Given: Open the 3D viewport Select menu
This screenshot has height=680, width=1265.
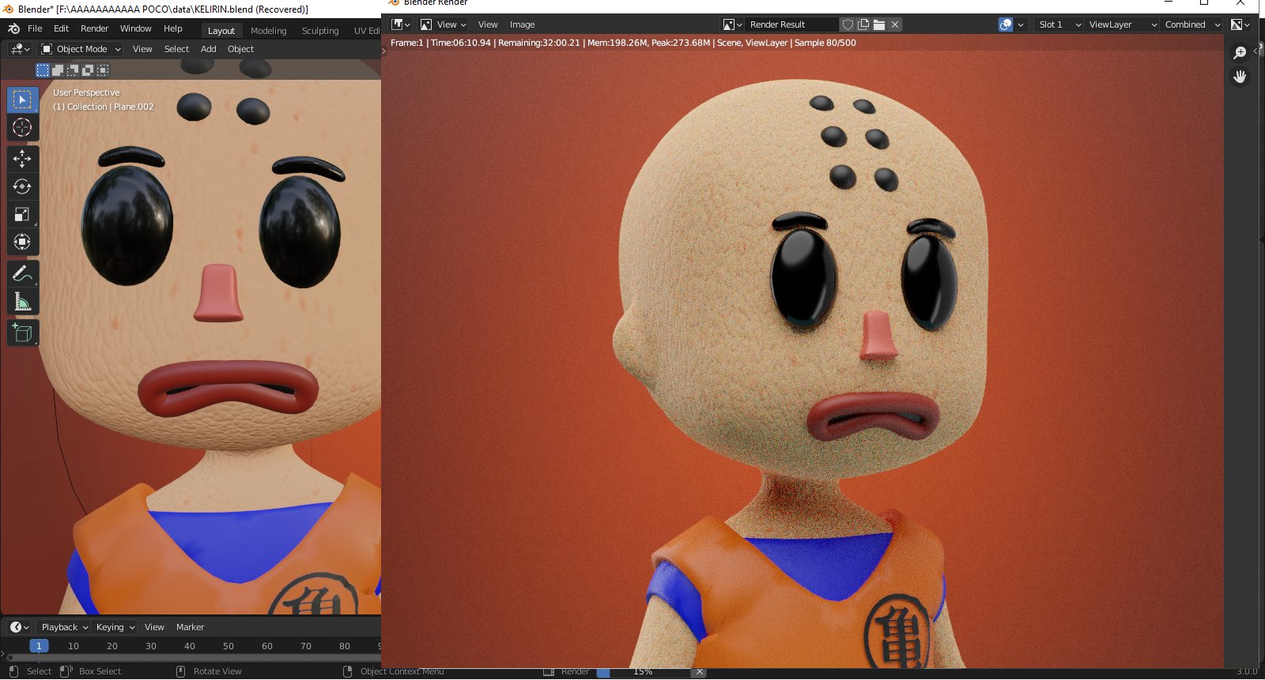Looking at the screenshot, I should [x=176, y=49].
